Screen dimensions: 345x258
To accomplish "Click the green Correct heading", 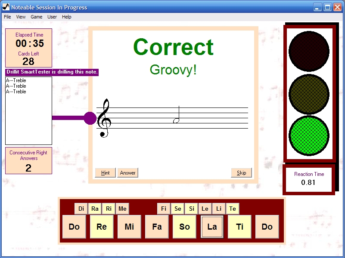I will click(x=174, y=47).
